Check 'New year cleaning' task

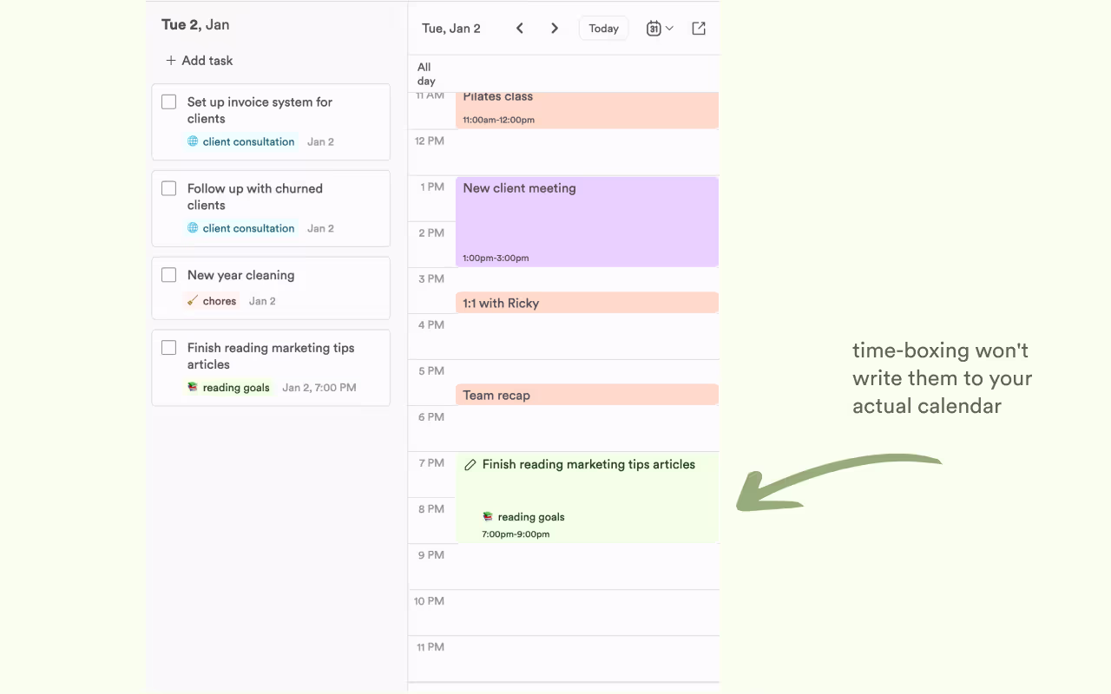[x=169, y=276]
